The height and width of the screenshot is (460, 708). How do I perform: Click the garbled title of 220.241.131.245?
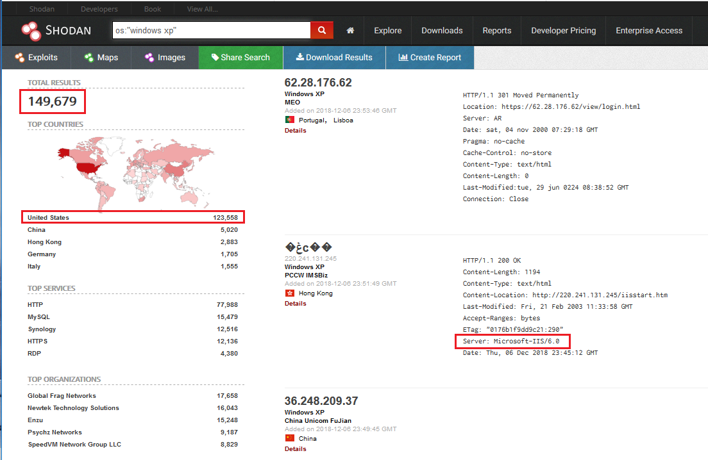[308, 247]
